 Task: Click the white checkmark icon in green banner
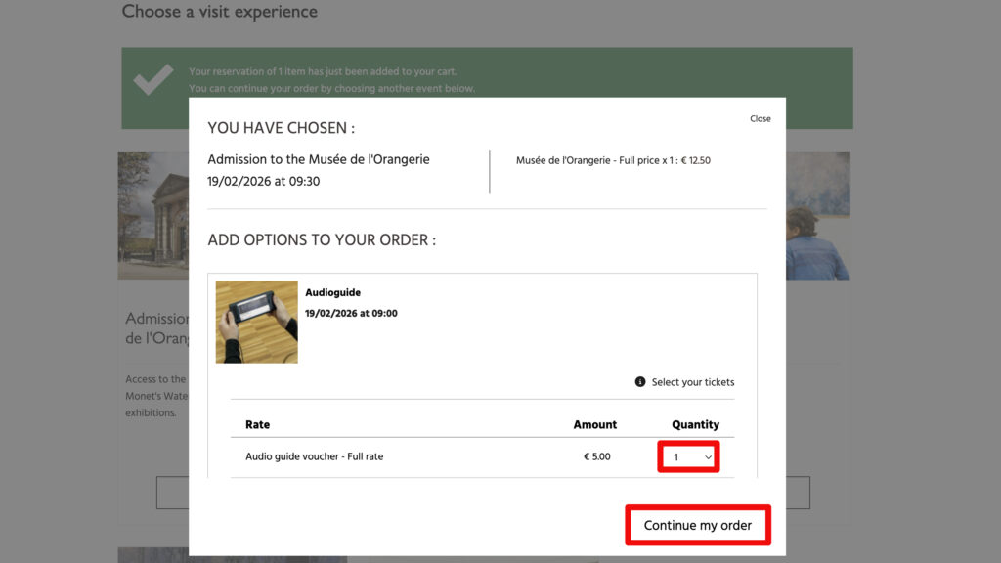pos(153,80)
